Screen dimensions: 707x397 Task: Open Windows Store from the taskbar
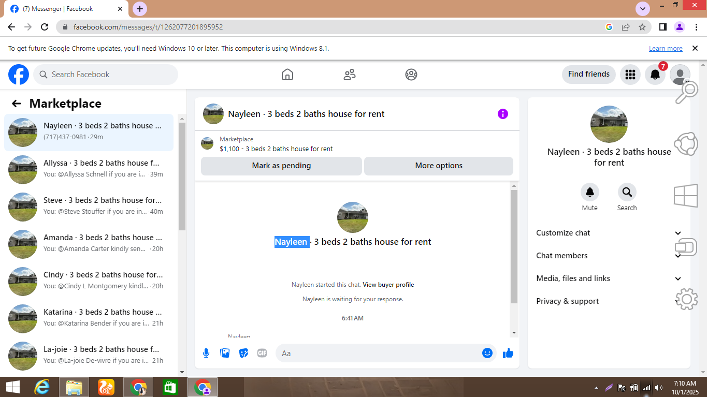pyautogui.click(x=170, y=387)
